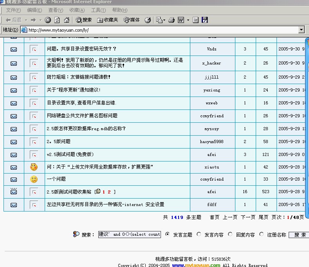309x267 pixels.
Task: Click the 下一页 next page link
Action: (248, 217)
